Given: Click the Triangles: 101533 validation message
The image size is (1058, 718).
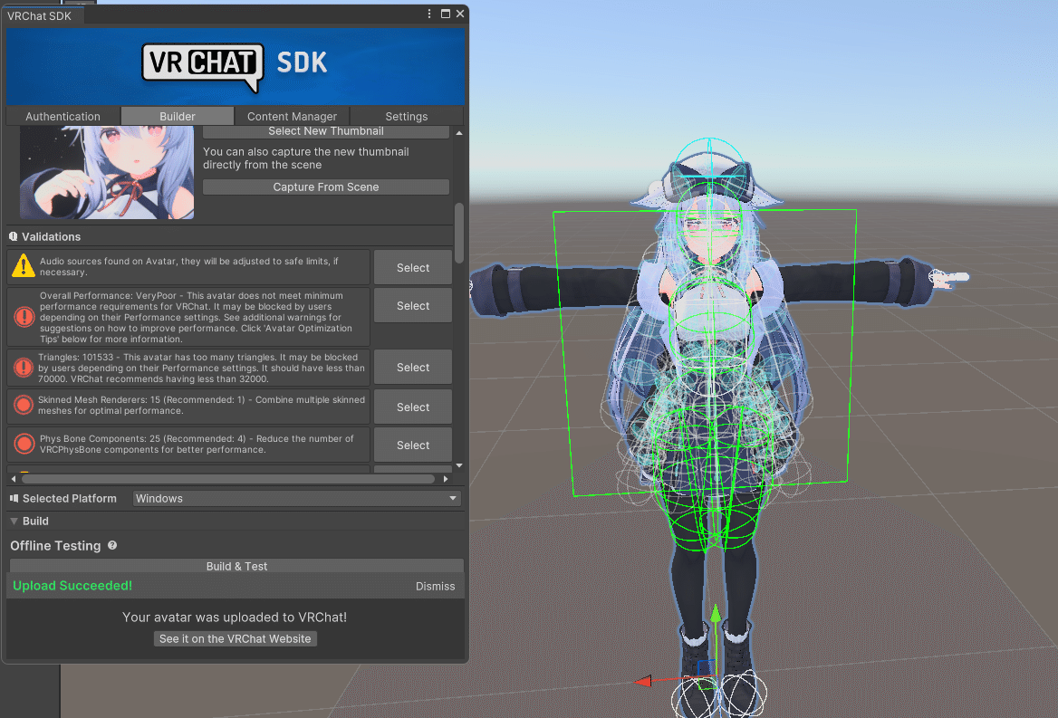Looking at the screenshot, I should (x=202, y=369).
